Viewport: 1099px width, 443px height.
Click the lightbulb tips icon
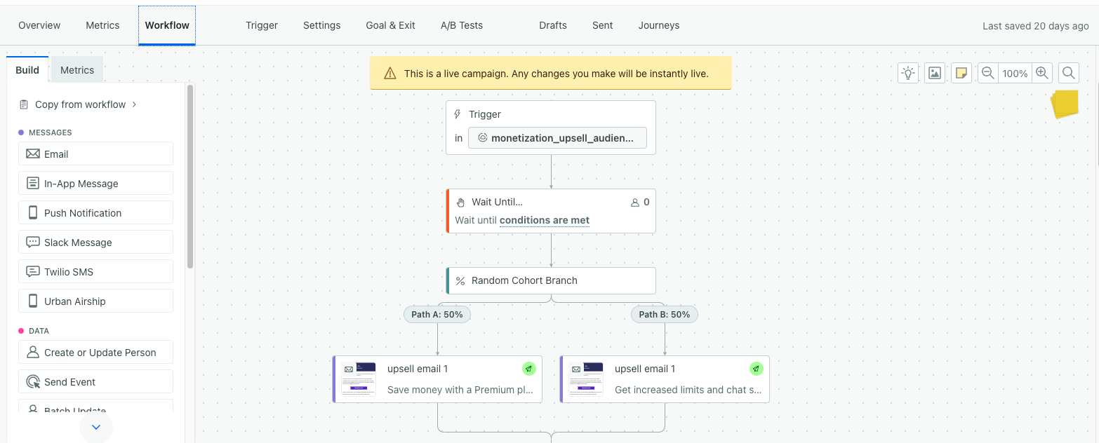(x=909, y=73)
